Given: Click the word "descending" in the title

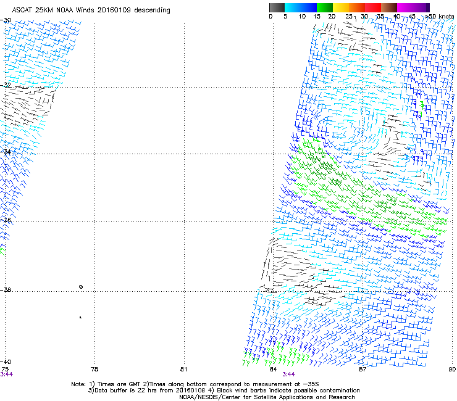Looking at the screenshot, I should [x=152, y=10].
